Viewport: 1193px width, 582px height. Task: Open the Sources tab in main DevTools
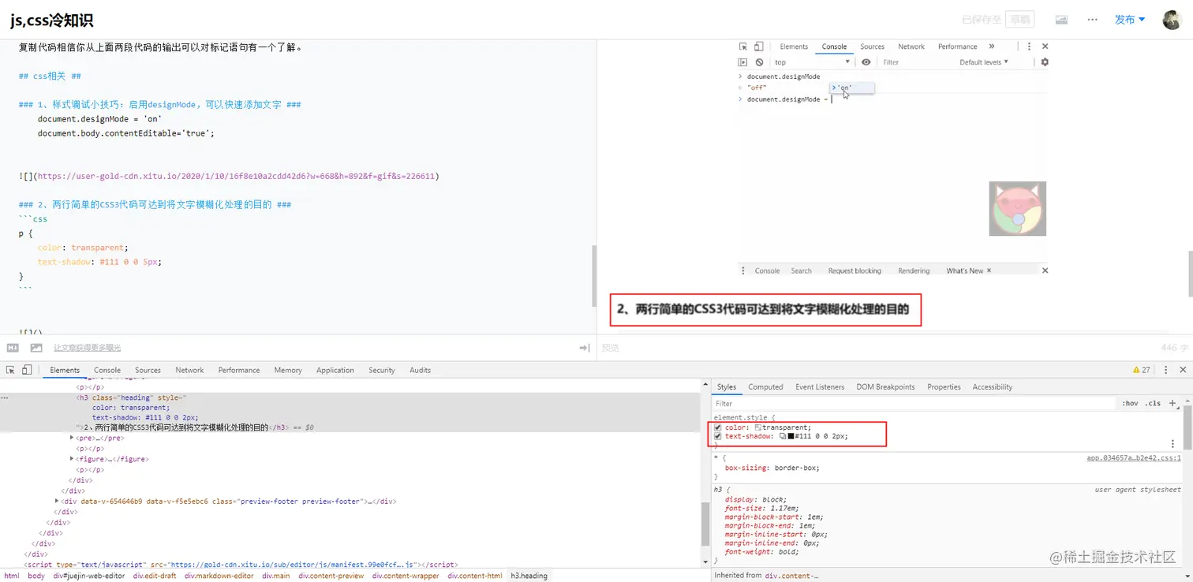(148, 370)
